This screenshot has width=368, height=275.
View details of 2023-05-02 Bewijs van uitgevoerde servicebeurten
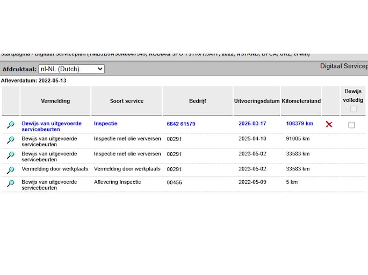click(x=10, y=155)
